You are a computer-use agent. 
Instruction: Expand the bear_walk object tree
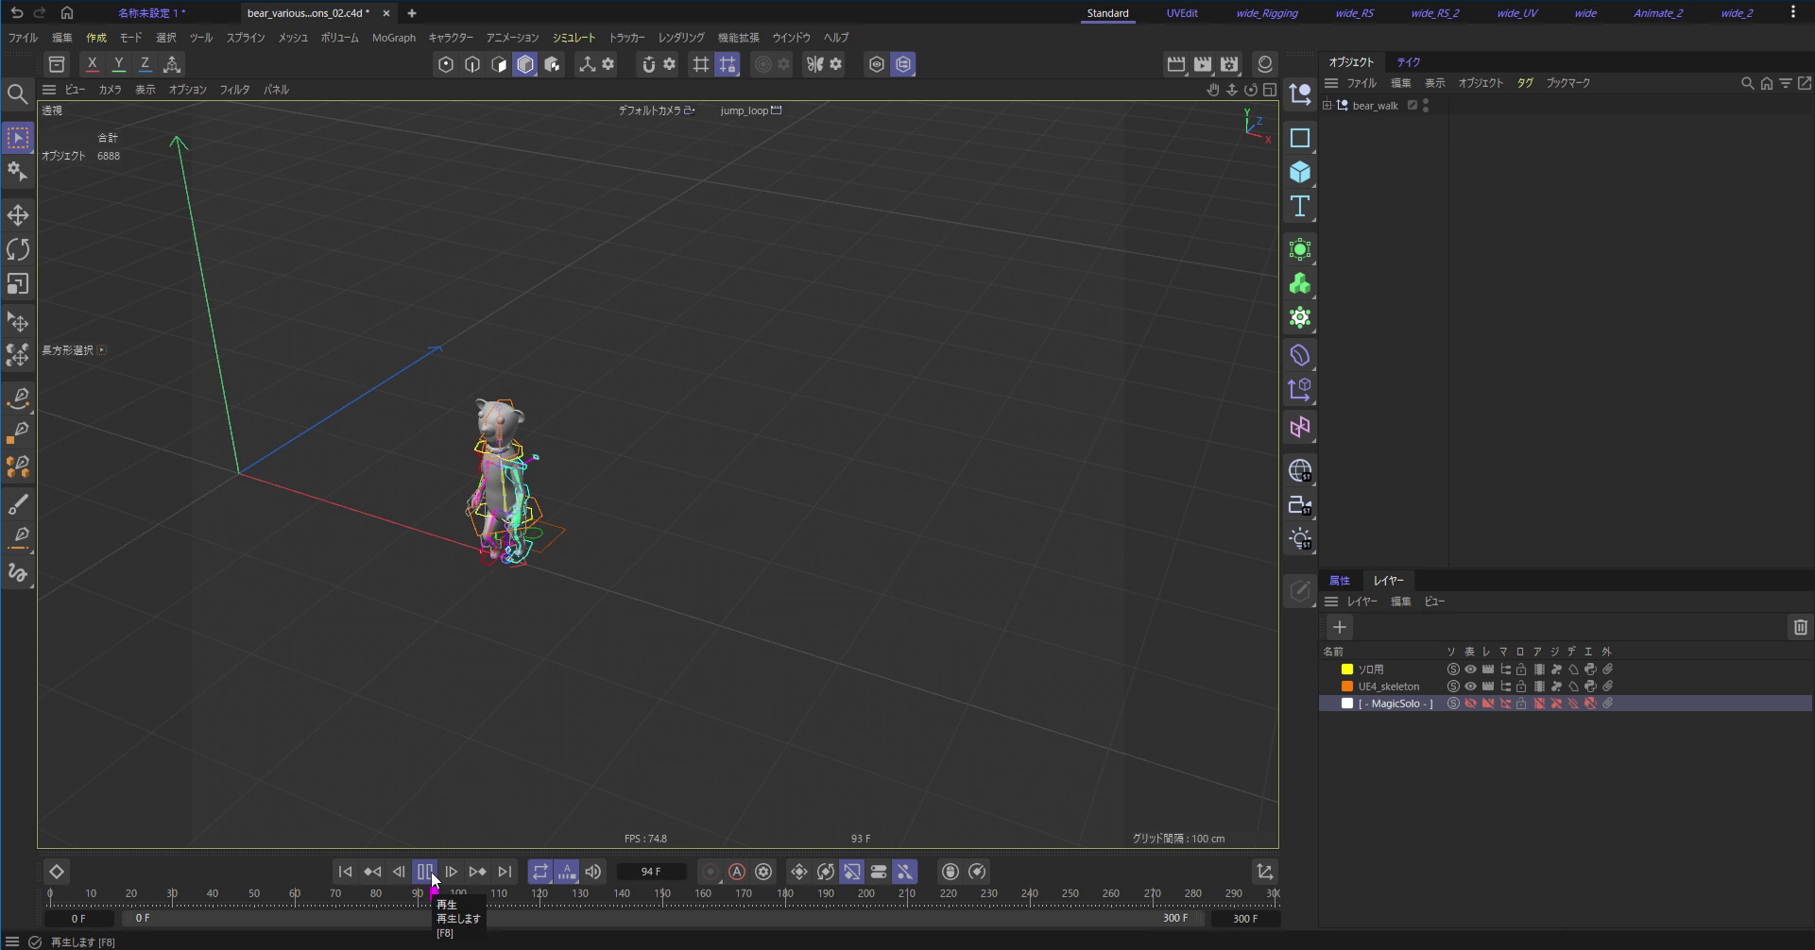(1327, 106)
